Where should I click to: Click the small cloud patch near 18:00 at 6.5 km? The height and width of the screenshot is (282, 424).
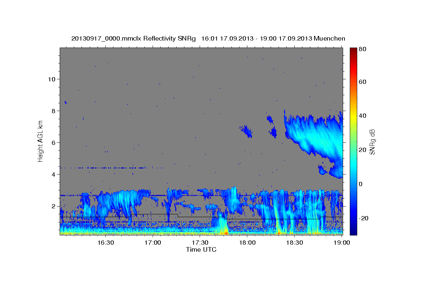pos(246,131)
